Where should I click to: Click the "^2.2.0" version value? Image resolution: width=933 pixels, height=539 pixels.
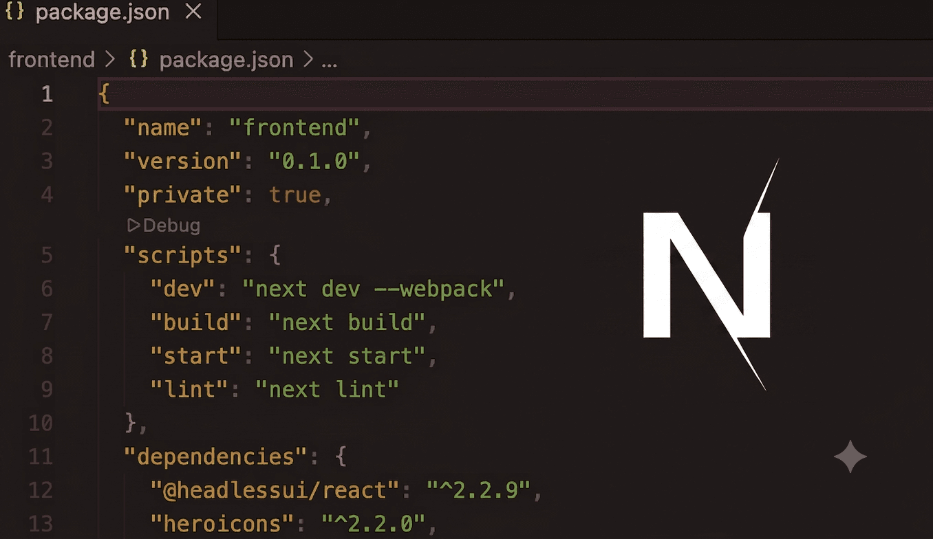coord(374,525)
